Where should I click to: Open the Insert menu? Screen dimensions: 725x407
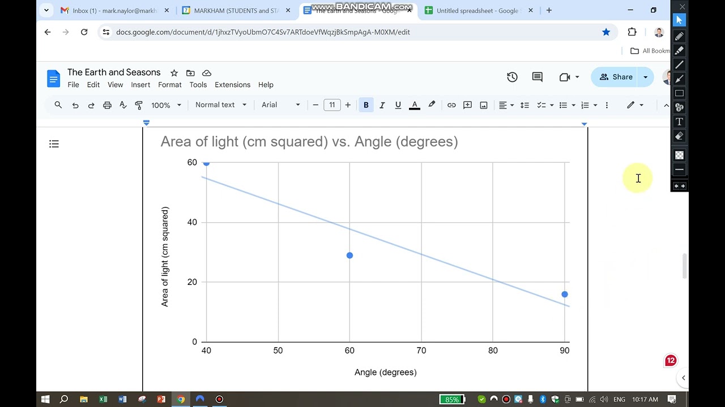(140, 85)
